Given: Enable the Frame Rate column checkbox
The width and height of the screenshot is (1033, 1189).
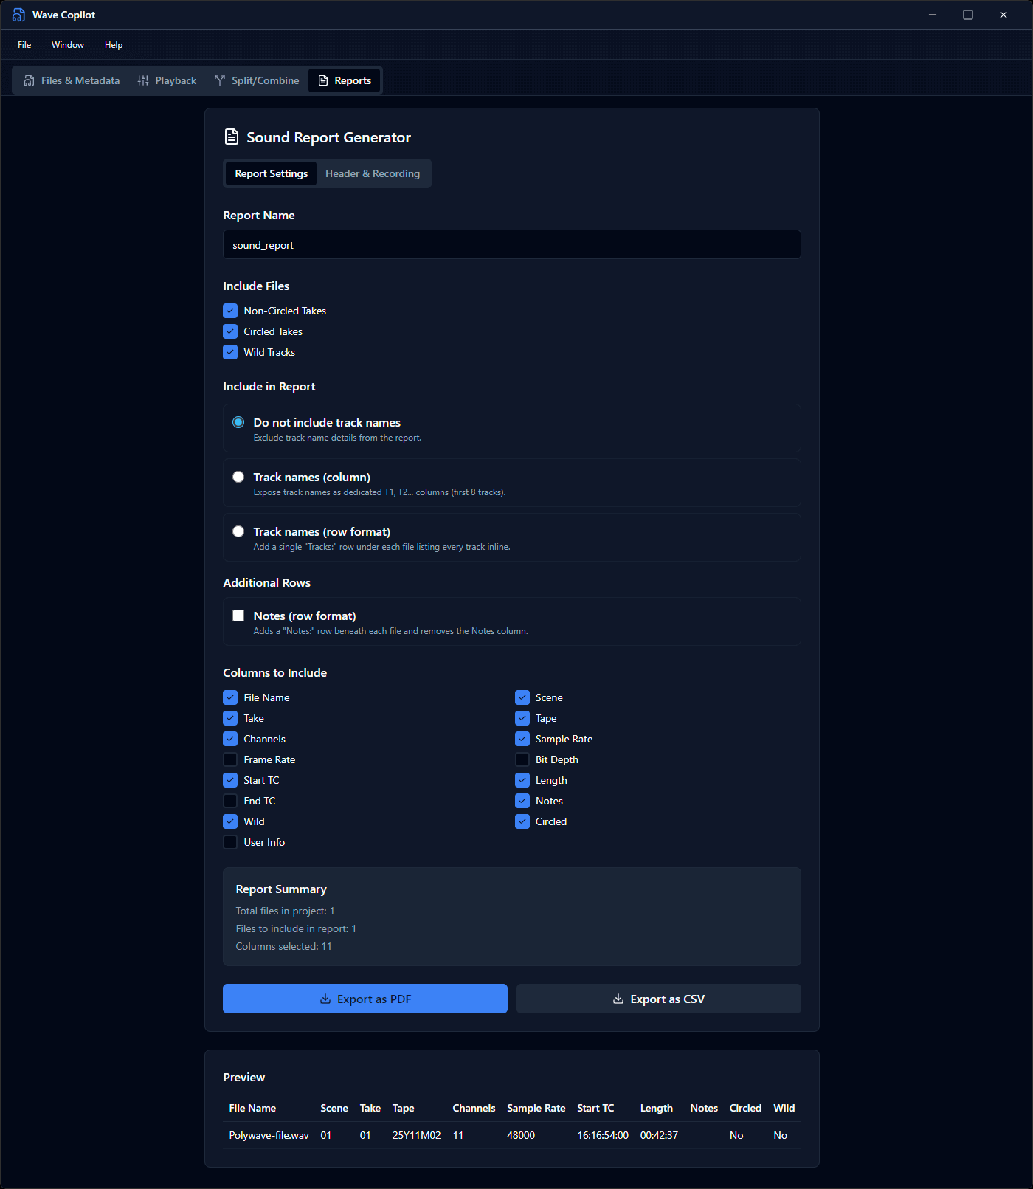Looking at the screenshot, I should (230, 759).
